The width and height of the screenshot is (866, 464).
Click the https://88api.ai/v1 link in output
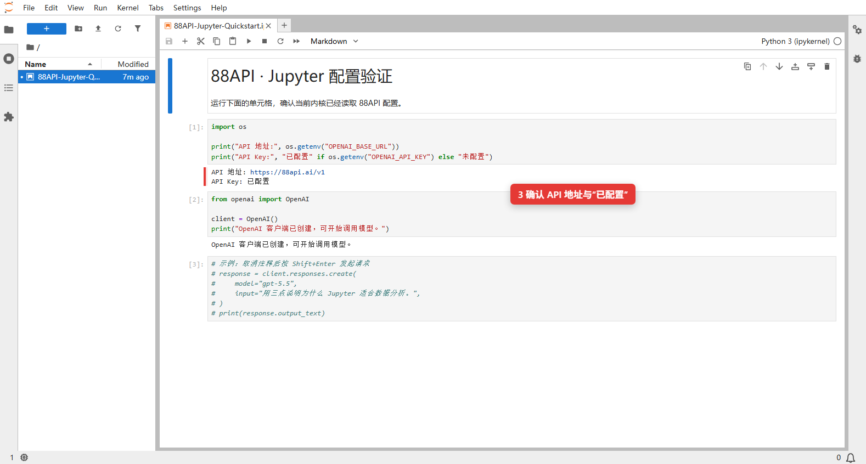coord(288,172)
